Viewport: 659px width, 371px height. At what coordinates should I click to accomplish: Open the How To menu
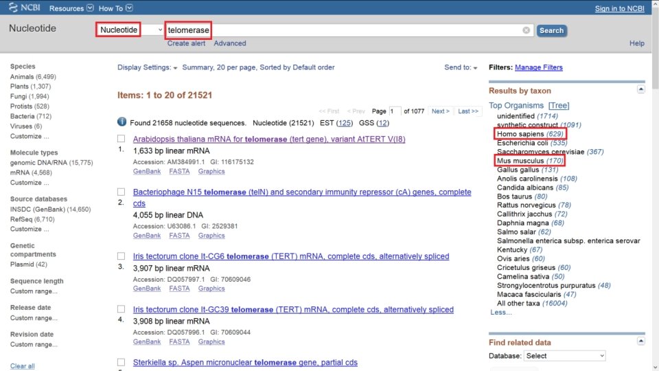pyautogui.click(x=115, y=8)
